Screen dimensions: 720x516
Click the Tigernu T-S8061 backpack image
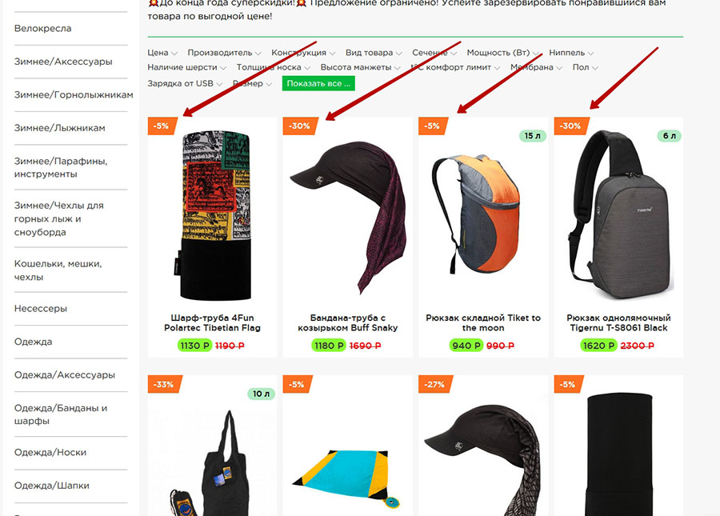(619, 215)
